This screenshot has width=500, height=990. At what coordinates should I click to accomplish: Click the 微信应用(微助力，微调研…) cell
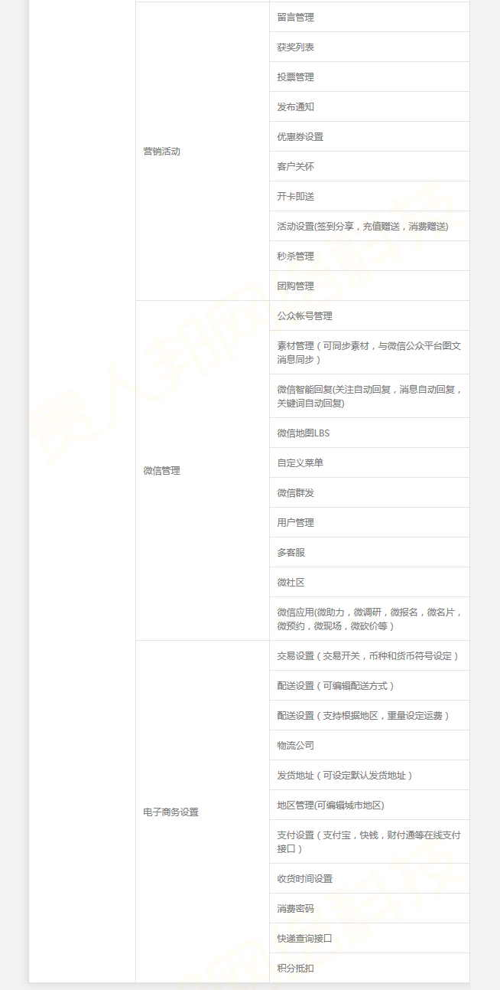[x=369, y=619]
